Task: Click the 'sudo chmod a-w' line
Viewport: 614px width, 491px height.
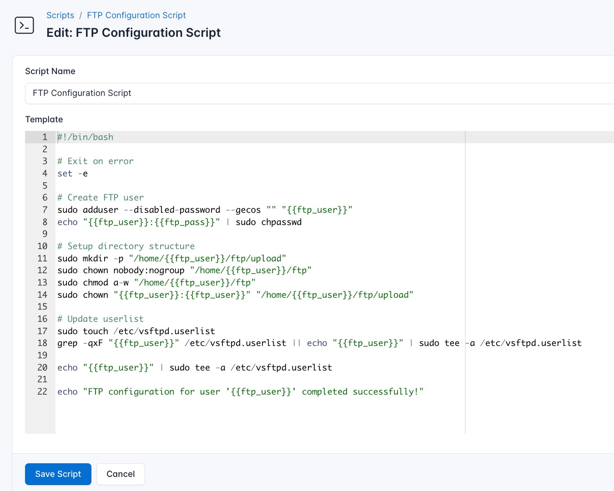Action: point(156,283)
